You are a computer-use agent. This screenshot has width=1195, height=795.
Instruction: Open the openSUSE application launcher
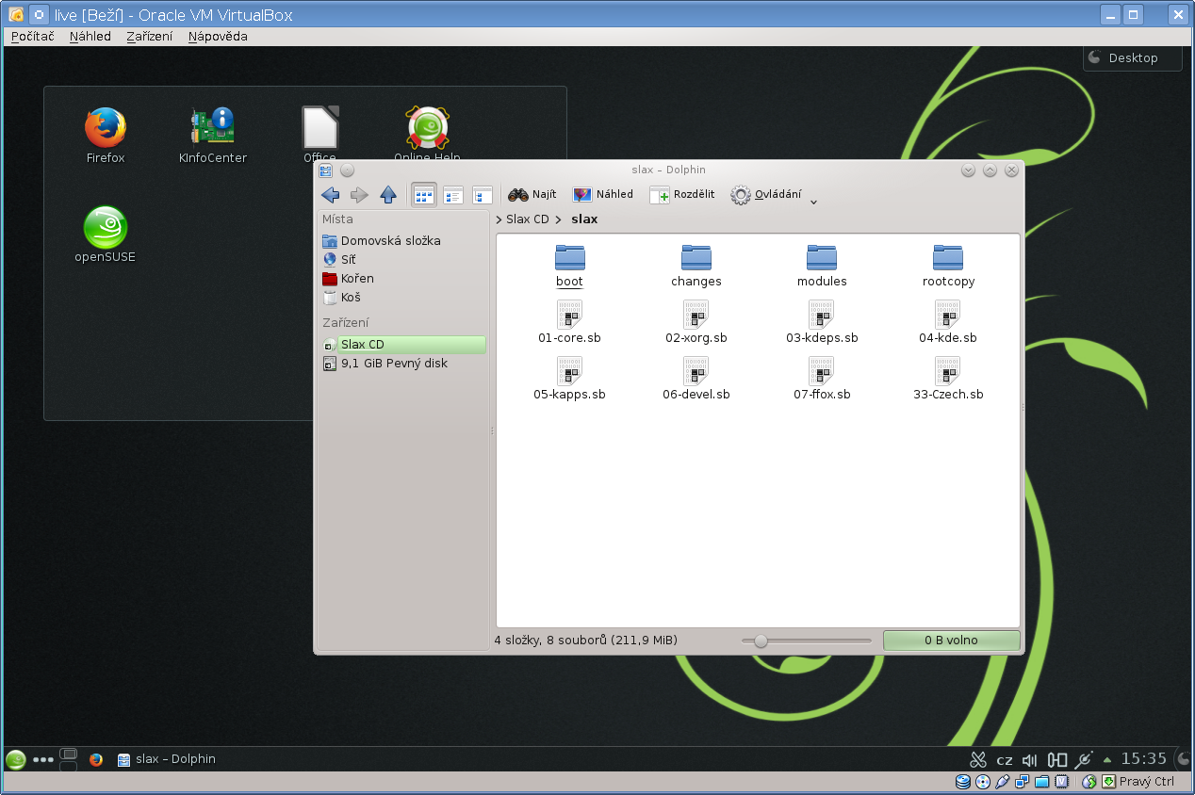15,759
